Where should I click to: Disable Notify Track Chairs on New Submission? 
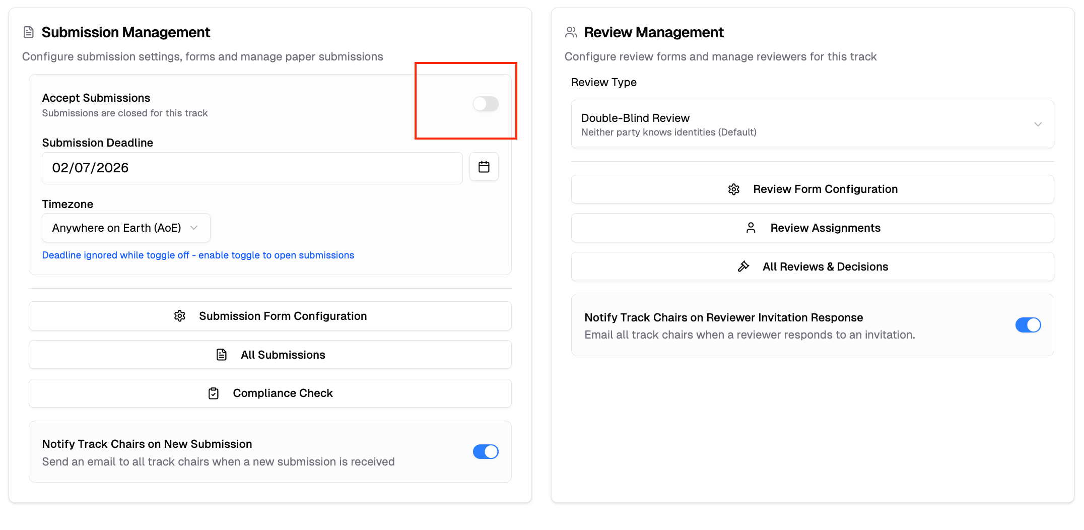(x=486, y=452)
